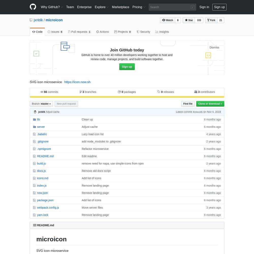The width and height of the screenshot is (254, 254).
Task: View the 21 forks count
Action: [x=221, y=20]
